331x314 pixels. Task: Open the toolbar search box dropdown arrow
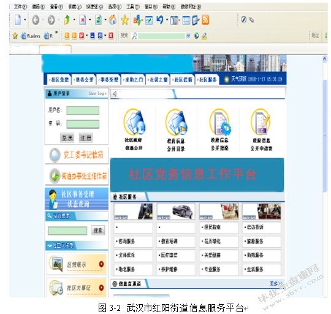pyautogui.click(x=188, y=36)
